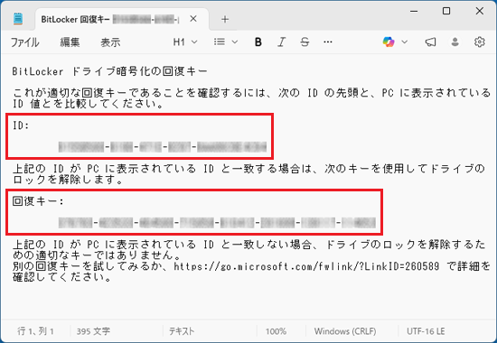The image size is (497, 343).
Task: Click the go.microsoft.com fwlink URL text
Action: pos(306,266)
